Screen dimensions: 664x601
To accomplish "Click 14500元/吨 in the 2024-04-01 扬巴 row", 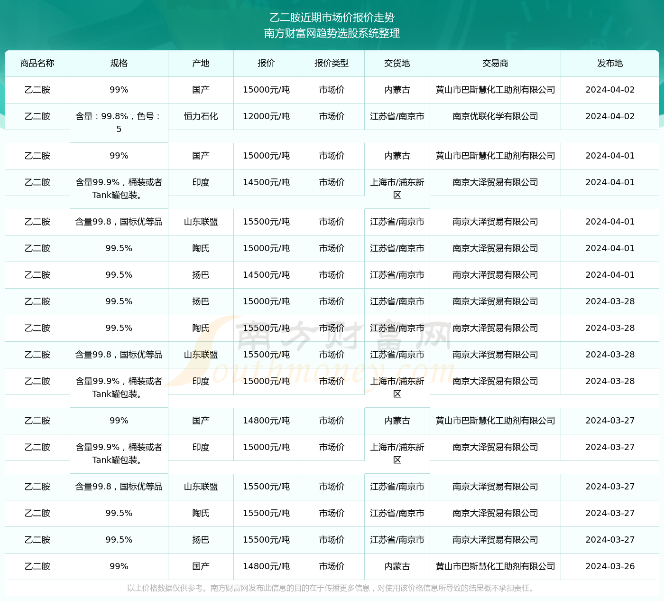I will click(266, 275).
